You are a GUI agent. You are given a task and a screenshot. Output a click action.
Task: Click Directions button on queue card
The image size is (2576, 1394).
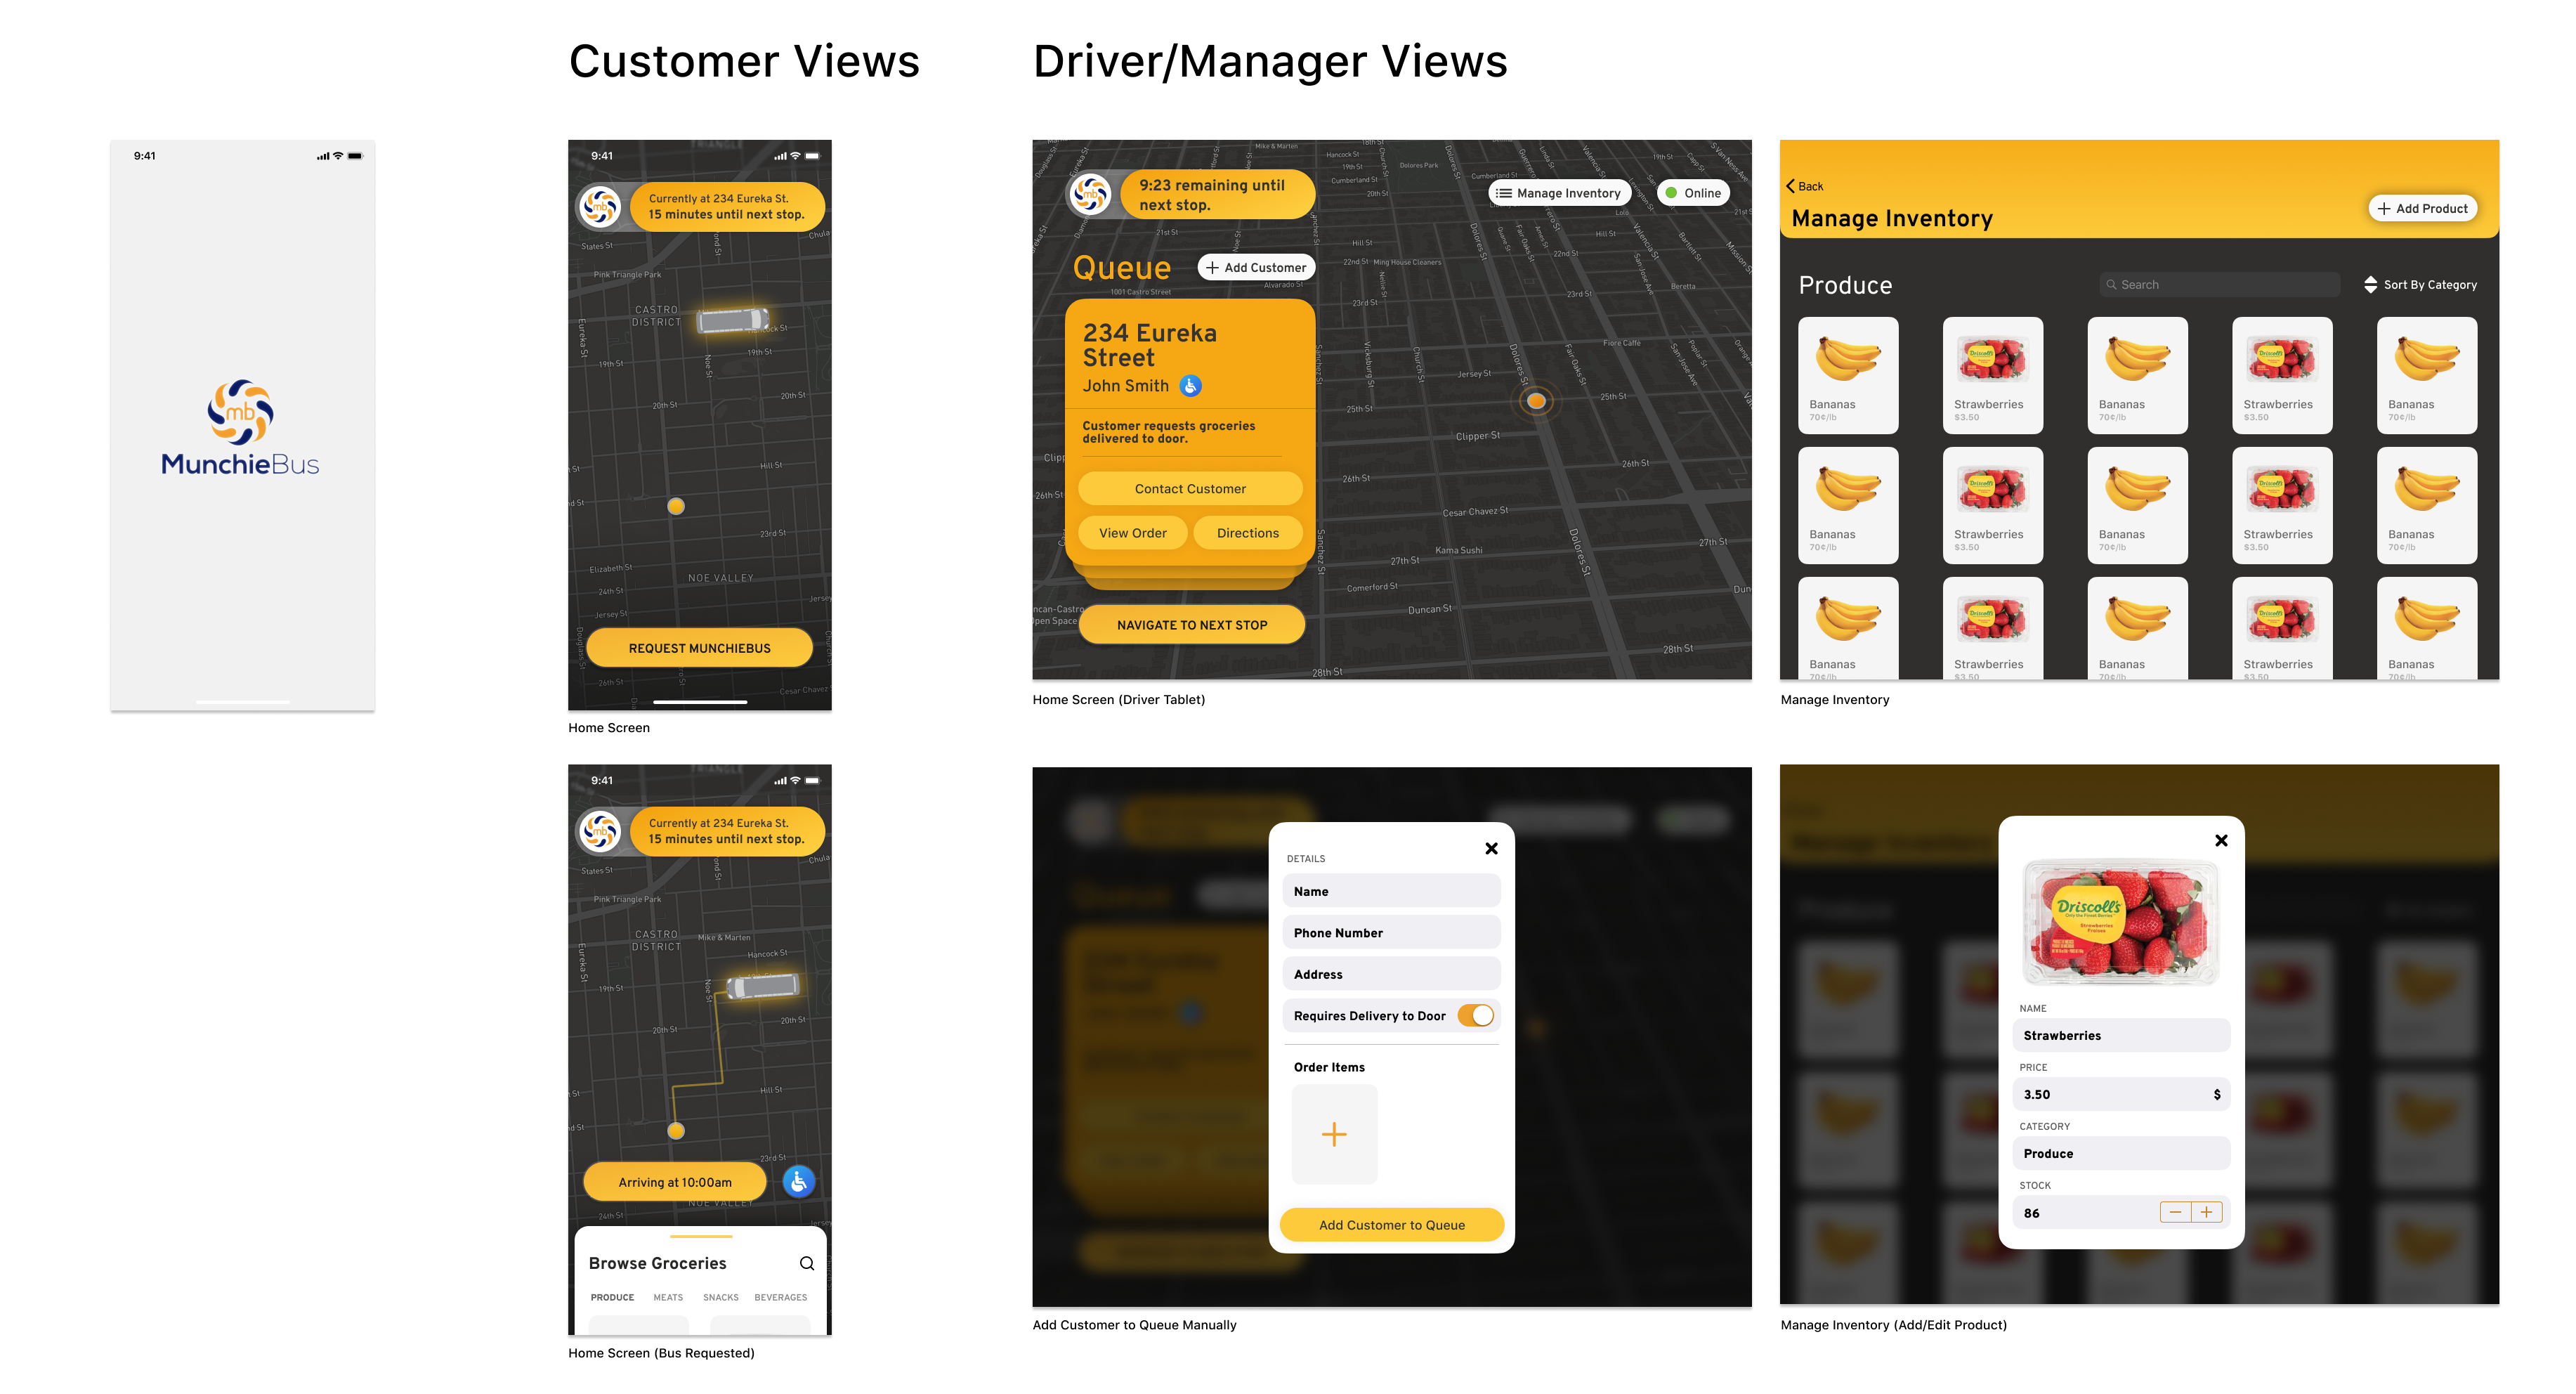click(1247, 533)
